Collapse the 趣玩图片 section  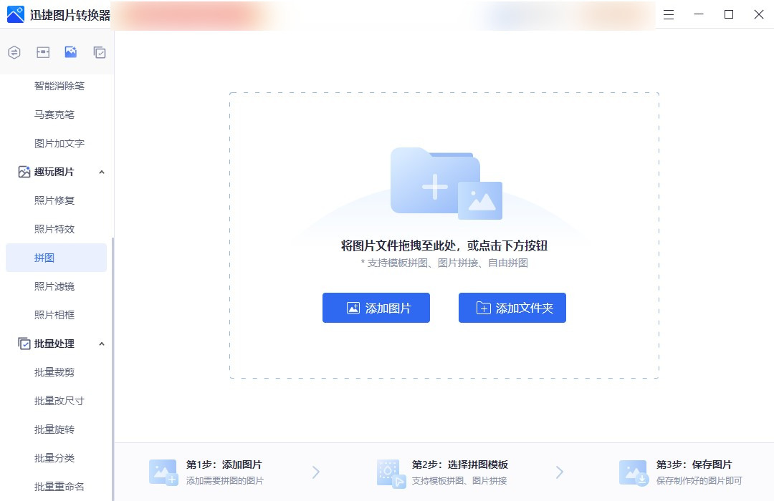pyautogui.click(x=102, y=172)
